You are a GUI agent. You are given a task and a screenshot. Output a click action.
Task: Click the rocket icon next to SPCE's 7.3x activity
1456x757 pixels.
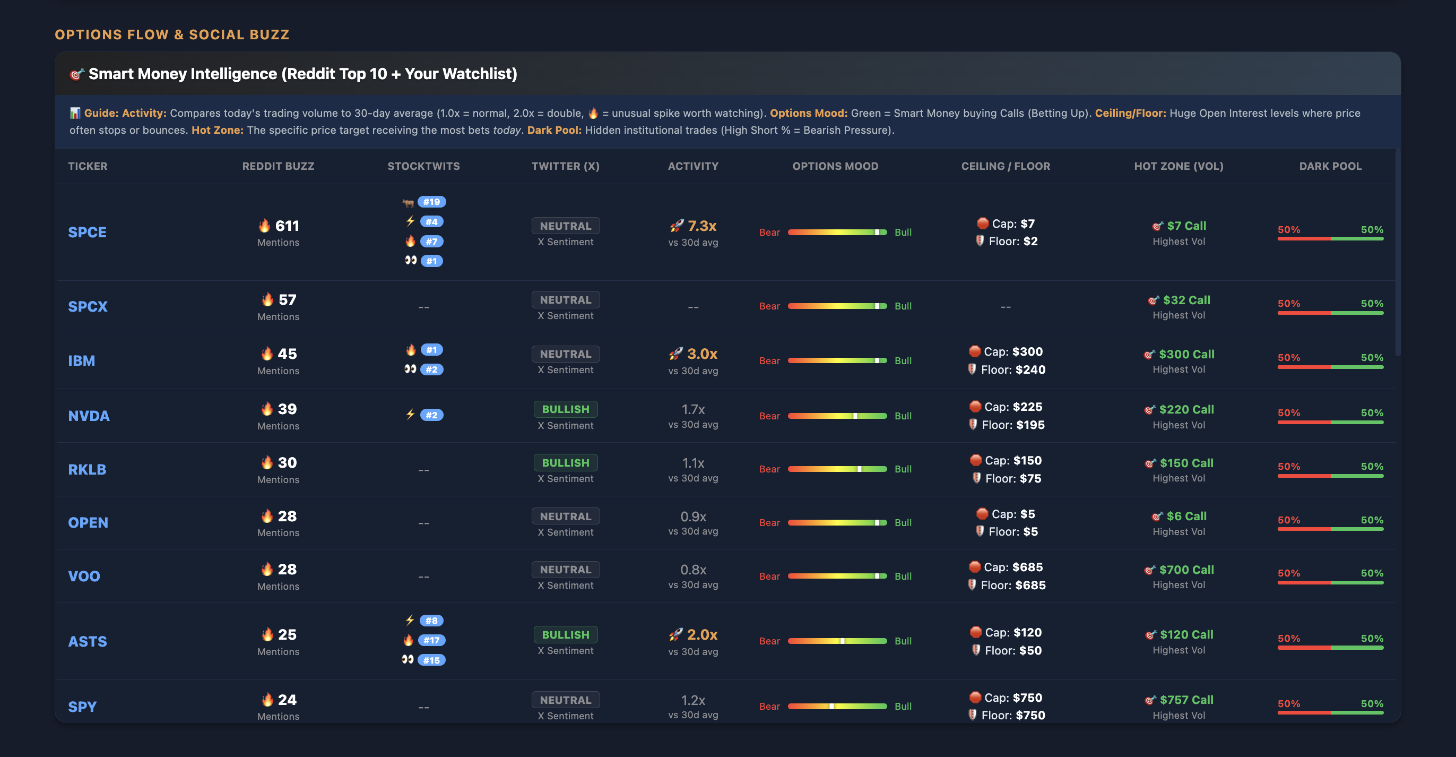tap(677, 226)
